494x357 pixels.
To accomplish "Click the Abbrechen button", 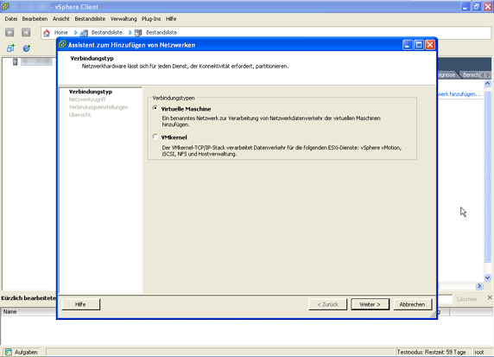I will pos(412,304).
